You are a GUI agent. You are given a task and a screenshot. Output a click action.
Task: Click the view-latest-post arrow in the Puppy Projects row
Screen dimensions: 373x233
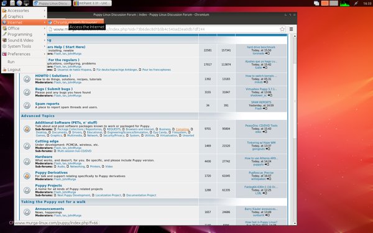point(265,193)
